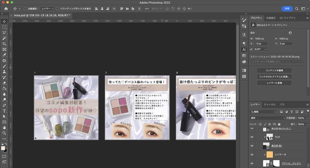Click リンクされたアイテムに変換 button
This screenshot has width=310, height=168.
274,77
